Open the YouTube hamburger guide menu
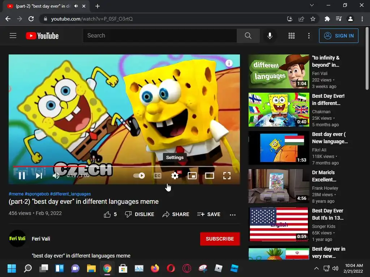 tap(13, 36)
